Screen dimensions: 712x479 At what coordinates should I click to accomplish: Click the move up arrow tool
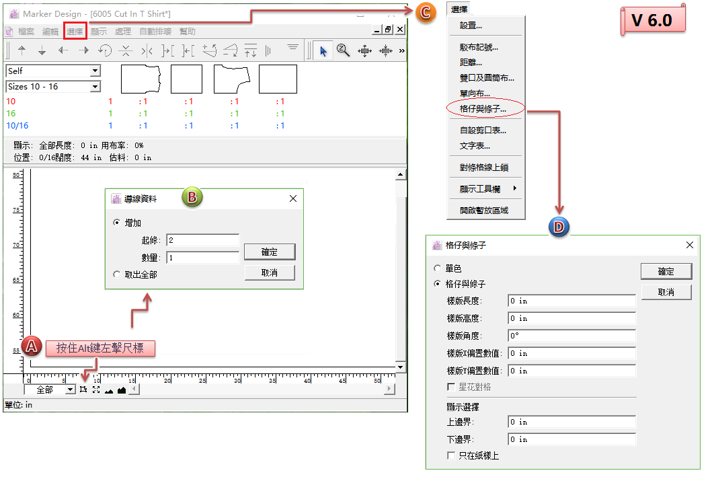pos(22,50)
